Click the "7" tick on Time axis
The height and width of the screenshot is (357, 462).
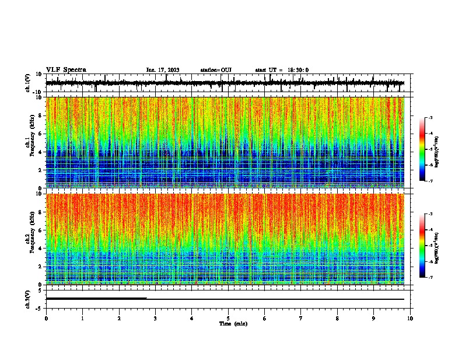(301, 318)
